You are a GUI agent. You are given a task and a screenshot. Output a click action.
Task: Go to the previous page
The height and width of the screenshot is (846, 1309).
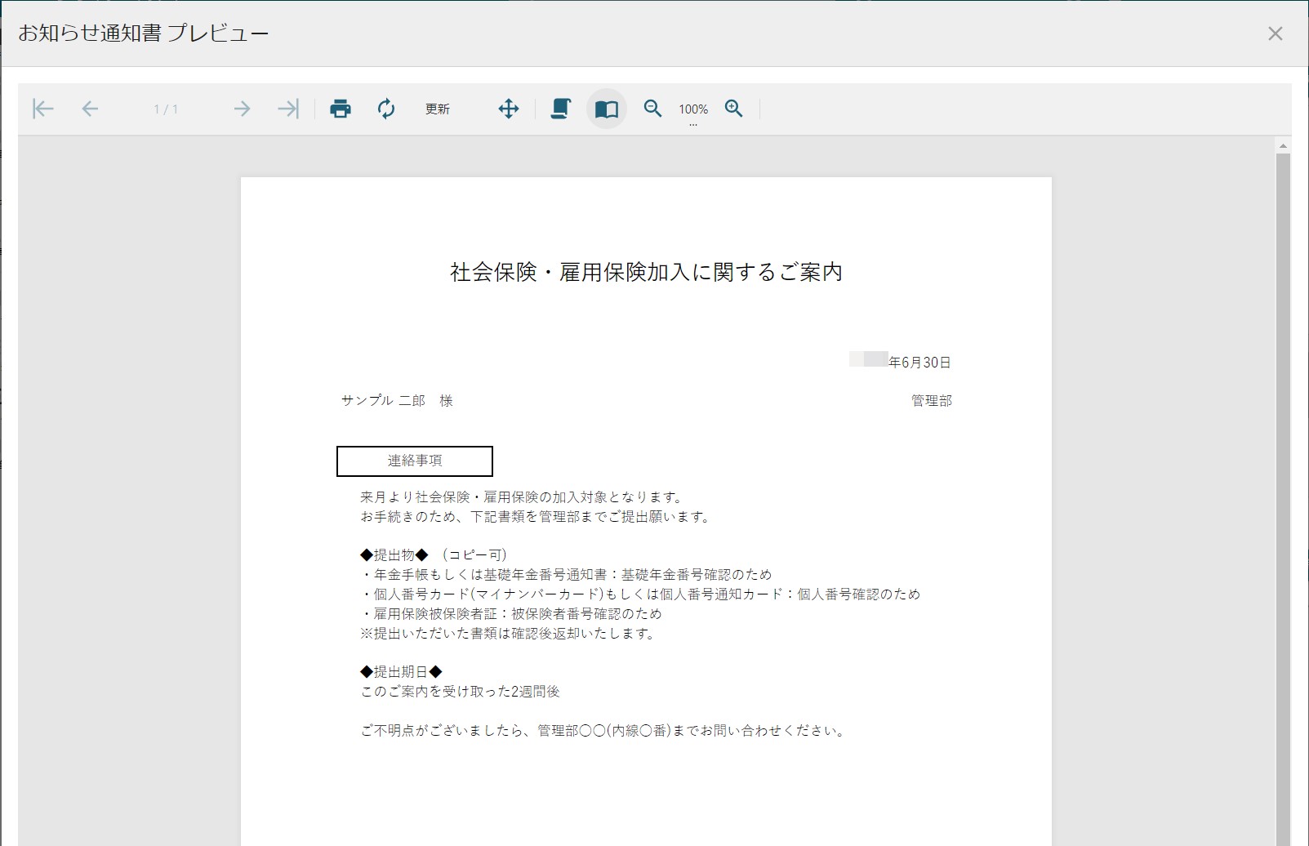click(90, 109)
